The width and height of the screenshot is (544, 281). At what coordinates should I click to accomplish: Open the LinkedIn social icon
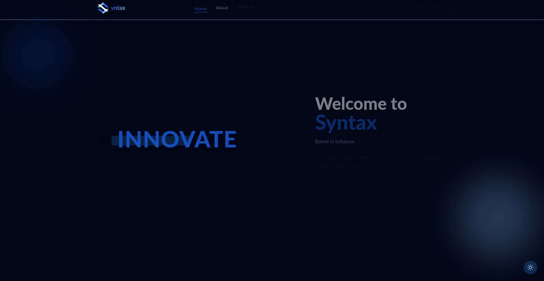click(x=449, y=10)
